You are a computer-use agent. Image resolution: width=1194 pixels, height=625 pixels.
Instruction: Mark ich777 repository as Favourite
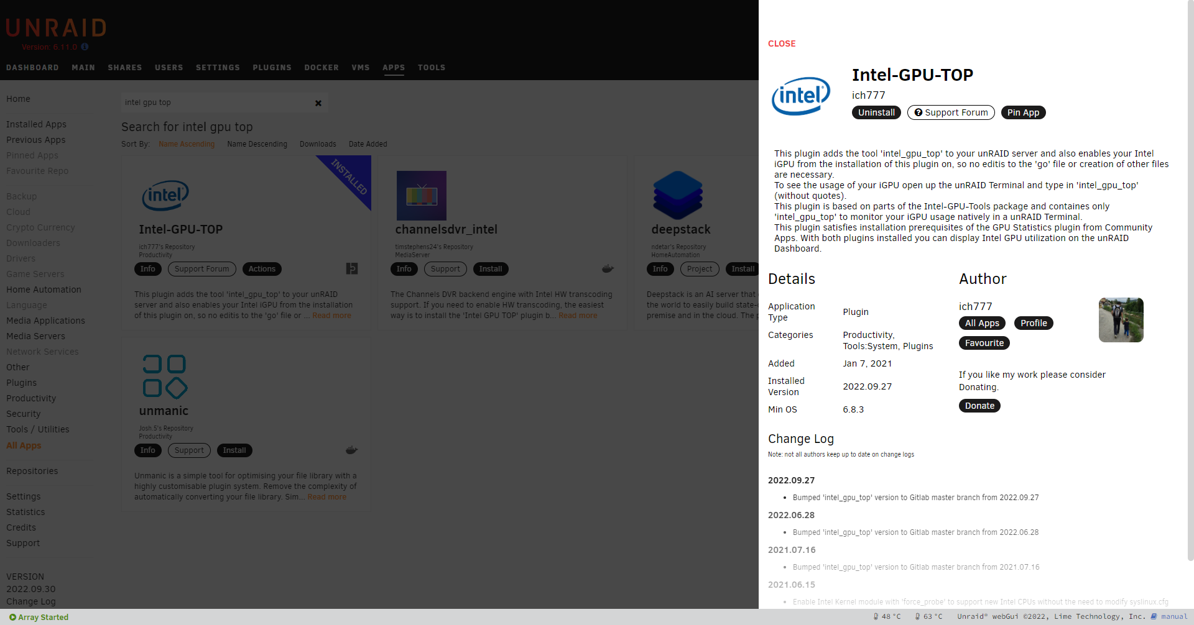click(984, 343)
